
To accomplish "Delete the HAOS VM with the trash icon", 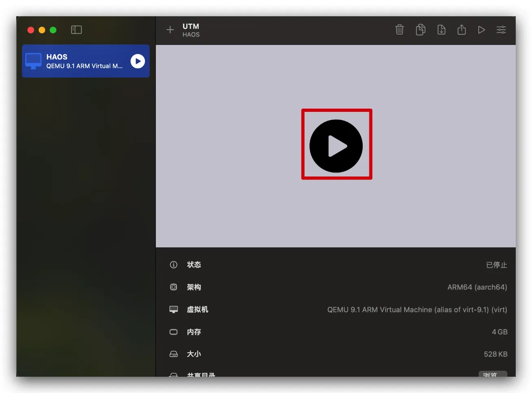I will tap(399, 30).
